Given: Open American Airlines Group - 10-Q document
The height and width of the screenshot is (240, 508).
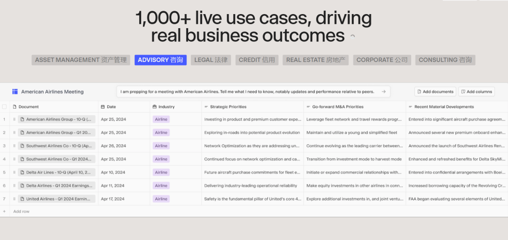Looking at the screenshot, I should coord(57,119).
